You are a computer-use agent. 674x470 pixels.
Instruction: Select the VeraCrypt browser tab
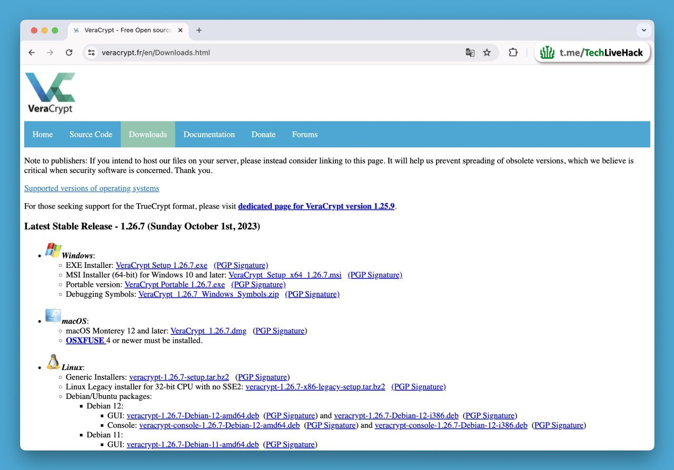127,30
